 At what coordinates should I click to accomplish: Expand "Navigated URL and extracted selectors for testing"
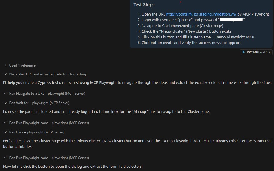tap(48, 74)
